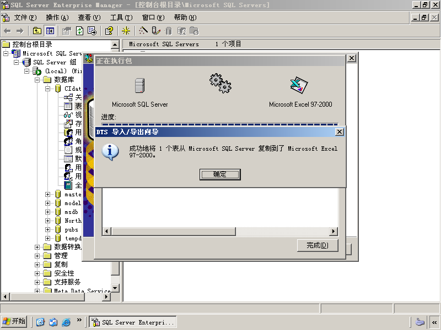Collapse the CIdata database node

point(48,89)
